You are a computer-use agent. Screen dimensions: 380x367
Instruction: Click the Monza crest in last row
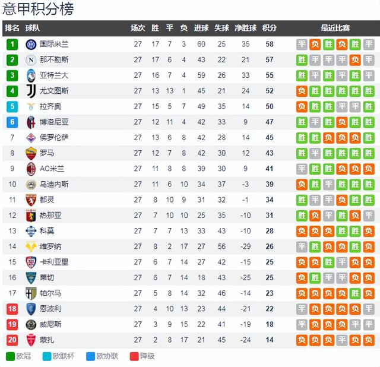click(x=31, y=340)
